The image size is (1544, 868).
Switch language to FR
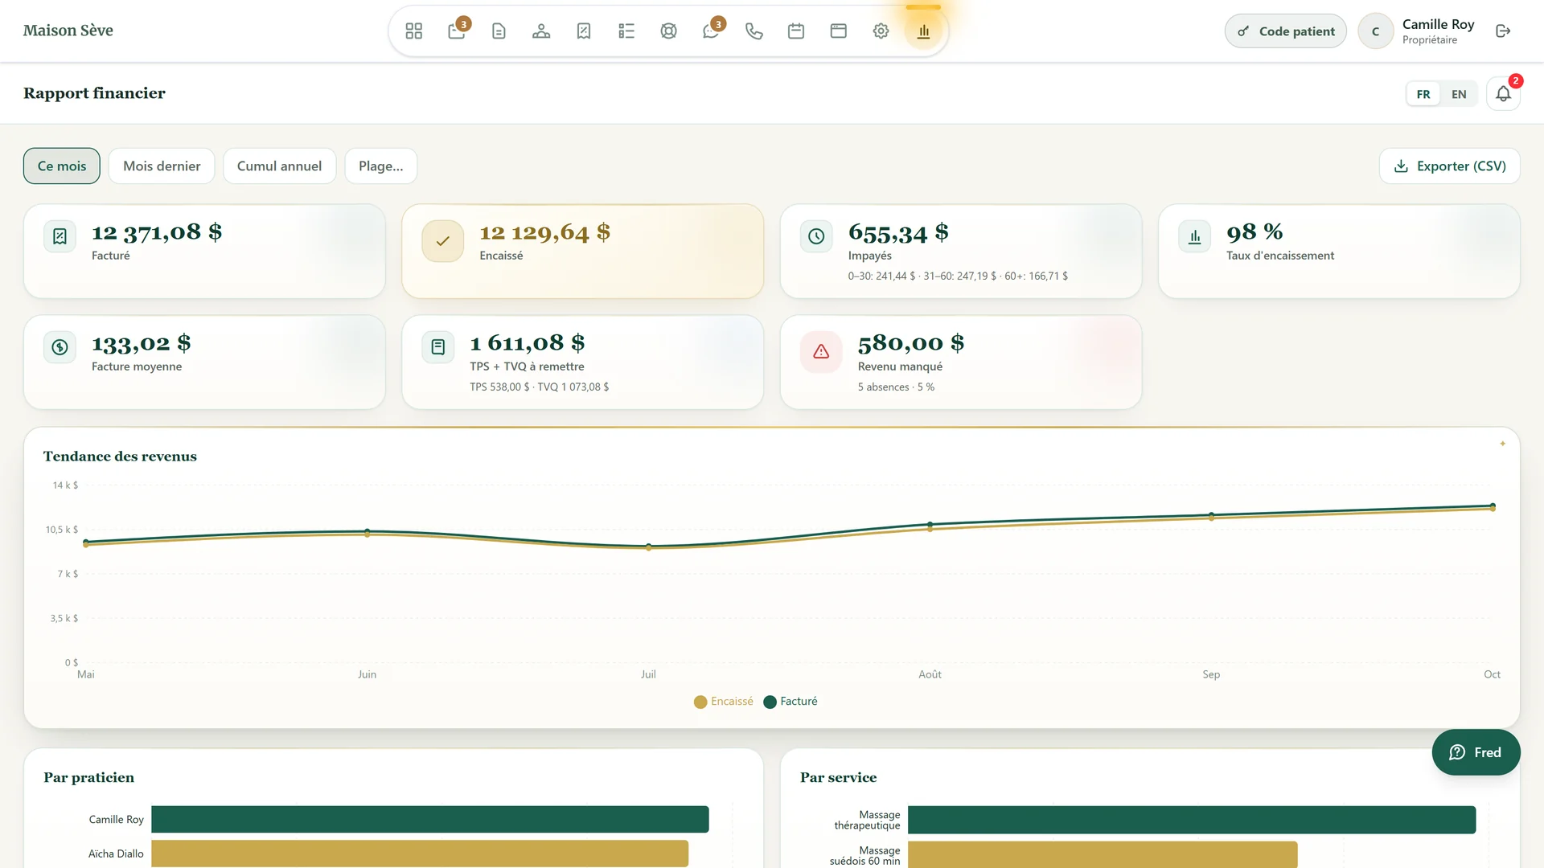[x=1423, y=94]
